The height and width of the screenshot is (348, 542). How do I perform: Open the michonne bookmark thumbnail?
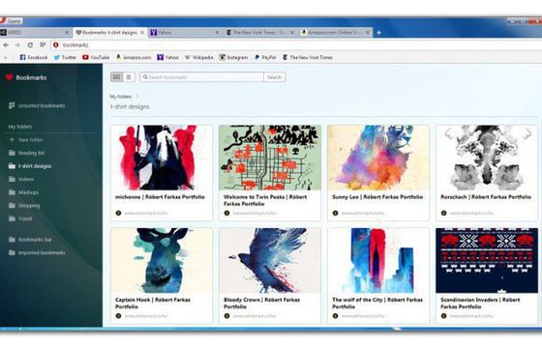point(162,158)
